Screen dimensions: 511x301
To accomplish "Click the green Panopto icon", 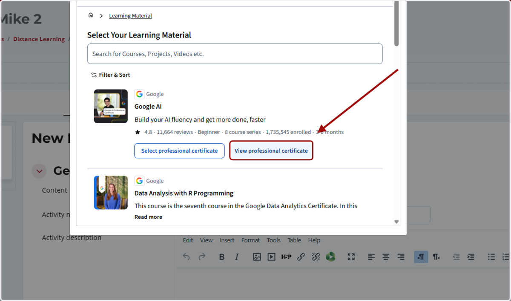I will [x=330, y=257].
